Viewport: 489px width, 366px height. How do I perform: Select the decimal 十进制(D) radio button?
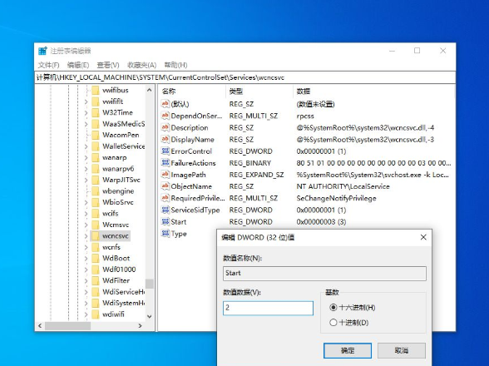pos(333,322)
